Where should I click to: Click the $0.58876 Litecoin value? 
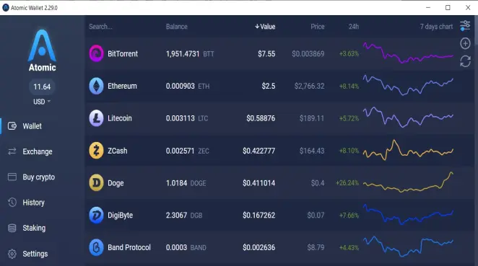coord(261,118)
